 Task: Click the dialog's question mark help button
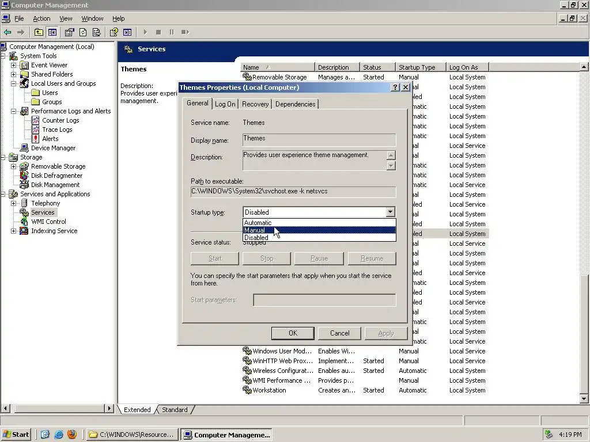395,87
